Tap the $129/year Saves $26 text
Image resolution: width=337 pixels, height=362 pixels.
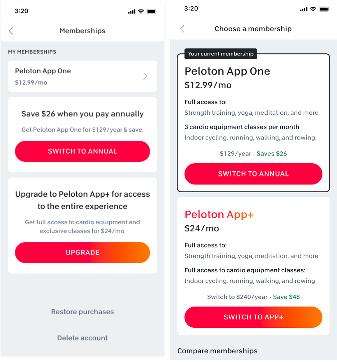pos(253,153)
